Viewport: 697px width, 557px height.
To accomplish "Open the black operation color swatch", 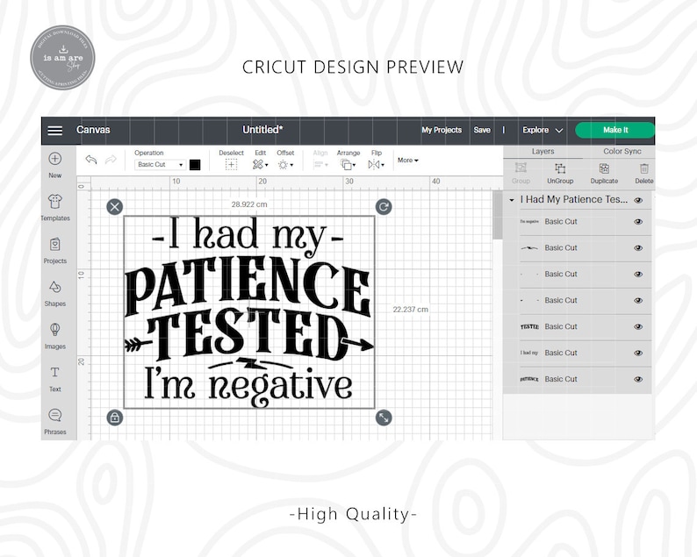I will pos(195,165).
